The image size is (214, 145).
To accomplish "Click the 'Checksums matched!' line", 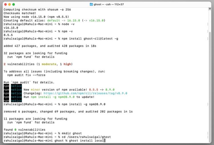I will click(x=20, y=13).
